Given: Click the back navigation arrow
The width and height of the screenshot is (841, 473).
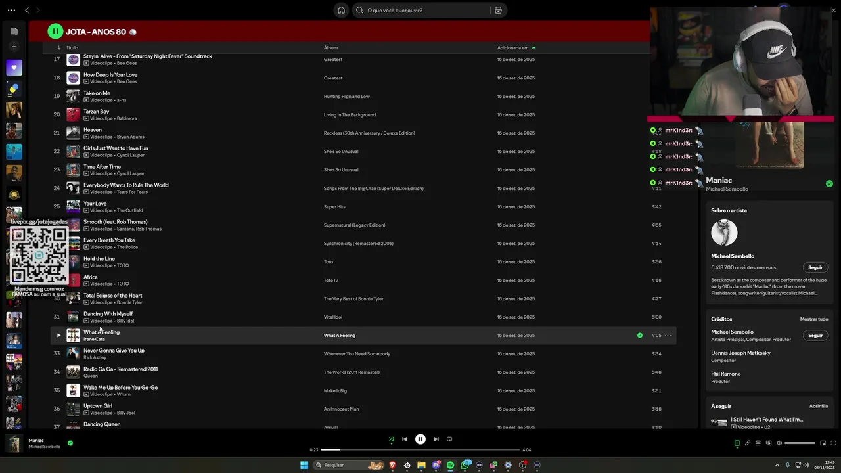Looking at the screenshot, I should click(x=27, y=10).
